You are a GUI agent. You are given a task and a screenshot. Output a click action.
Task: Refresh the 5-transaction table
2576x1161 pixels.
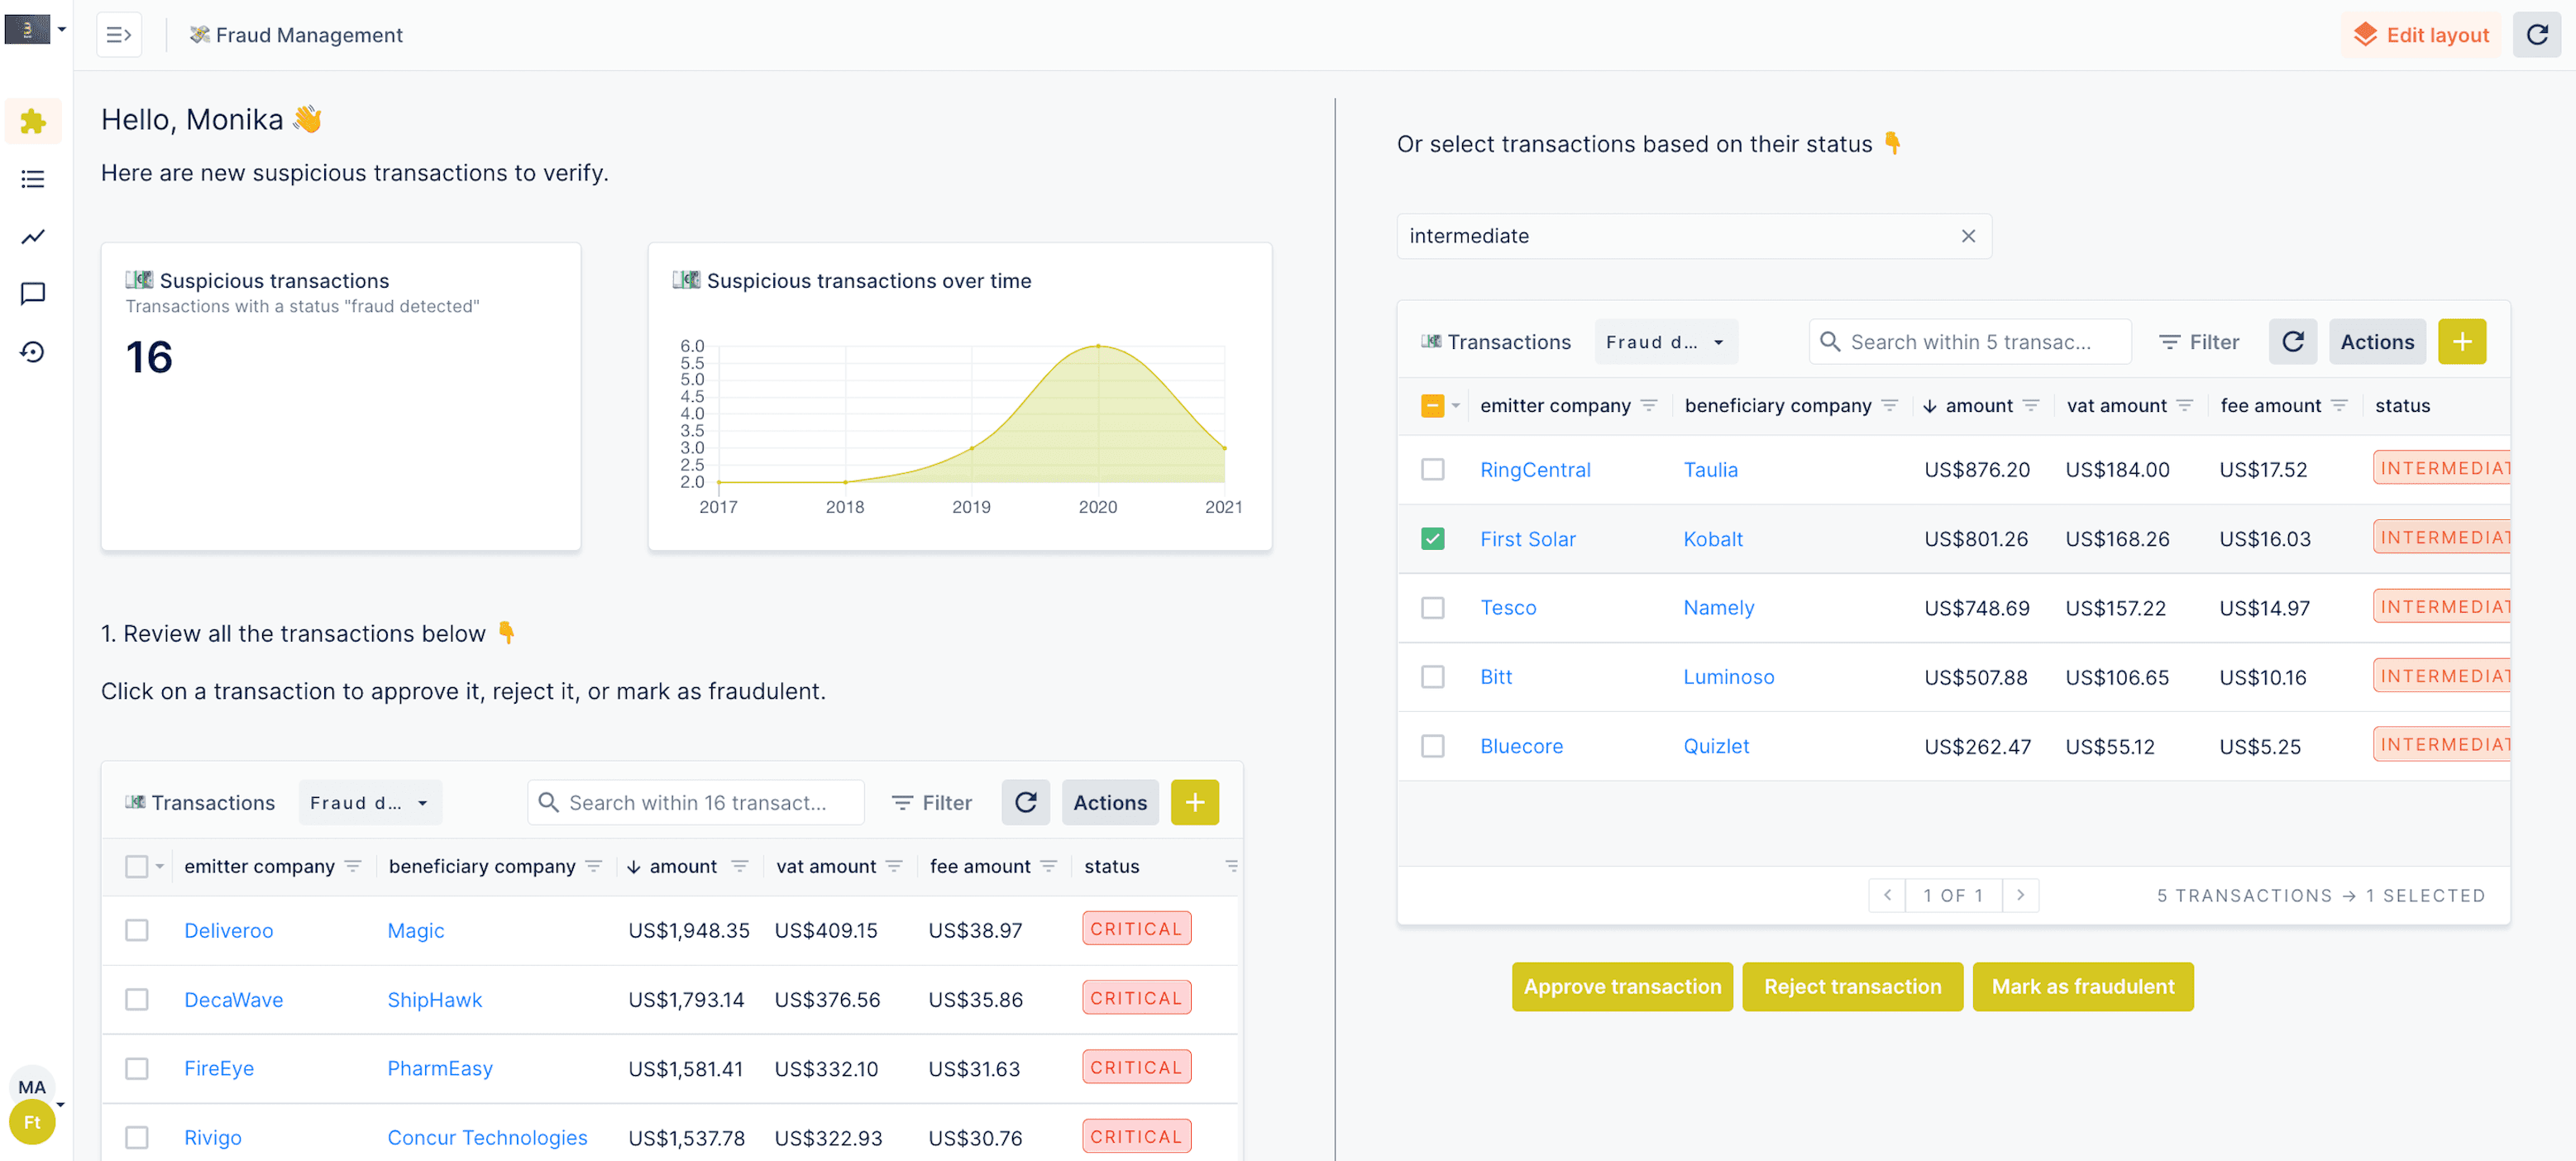pyautogui.click(x=2293, y=342)
